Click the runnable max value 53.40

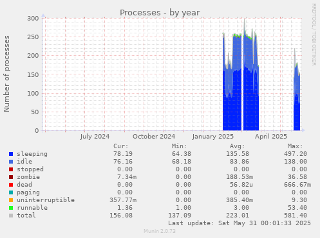tap(297, 208)
